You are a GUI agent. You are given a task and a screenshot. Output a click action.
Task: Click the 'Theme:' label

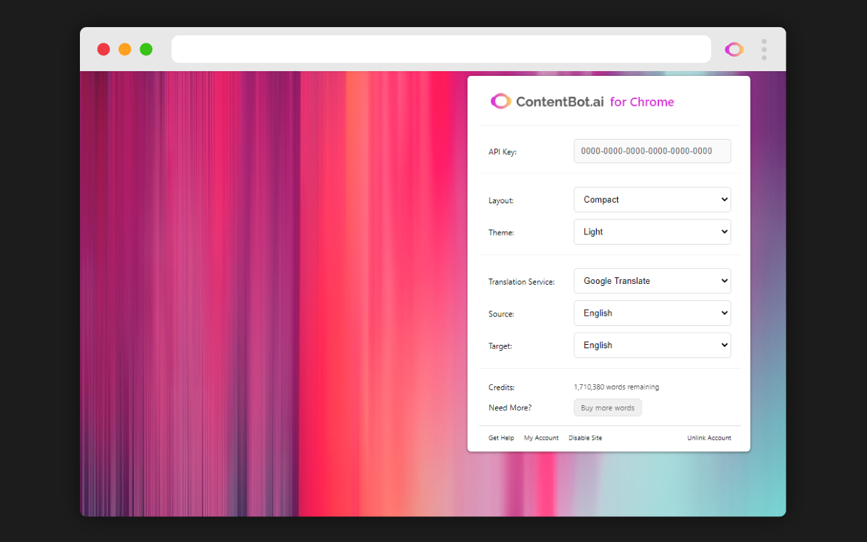pos(501,233)
